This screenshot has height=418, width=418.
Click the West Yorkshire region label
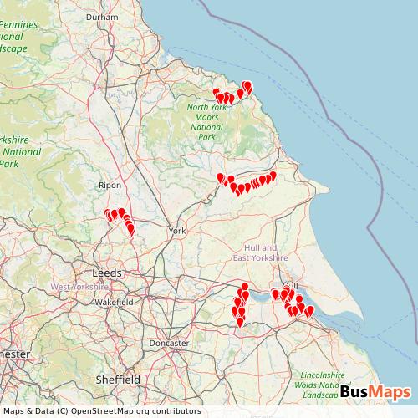(79, 287)
